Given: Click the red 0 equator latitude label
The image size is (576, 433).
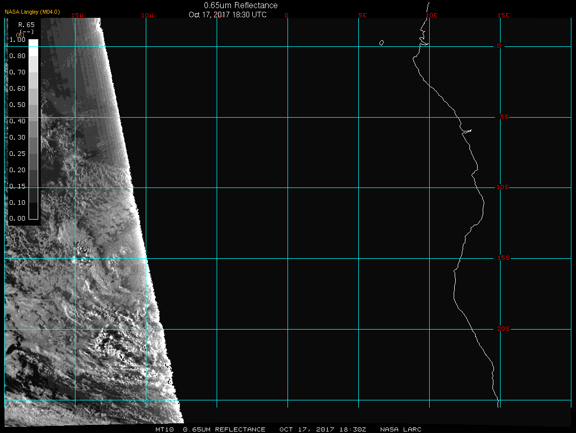Looking at the screenshot, I should 499,46.
